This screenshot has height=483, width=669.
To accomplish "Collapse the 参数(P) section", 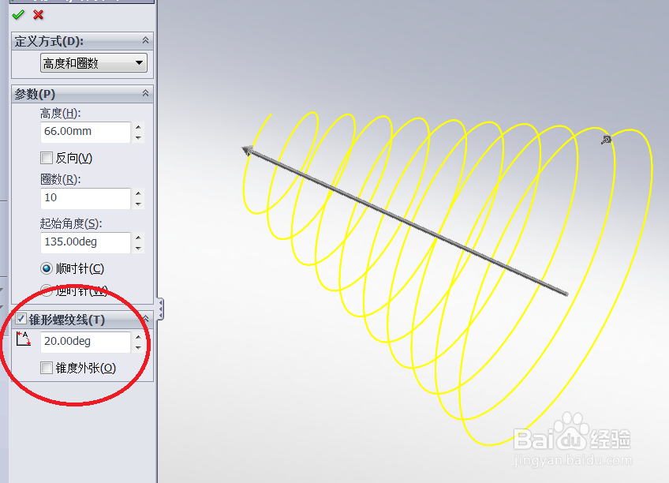I will pos(145,93).
